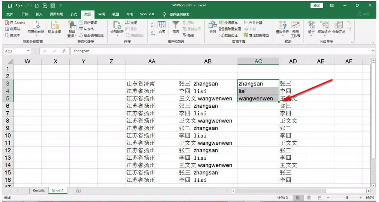Click the Flash Fill (快速填充) button

click(230, 23)
